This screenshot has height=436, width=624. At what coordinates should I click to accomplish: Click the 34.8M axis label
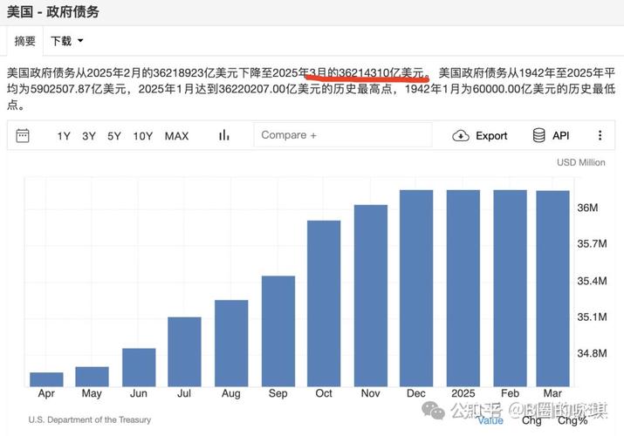pyautogui.click(x=593, y=353)
